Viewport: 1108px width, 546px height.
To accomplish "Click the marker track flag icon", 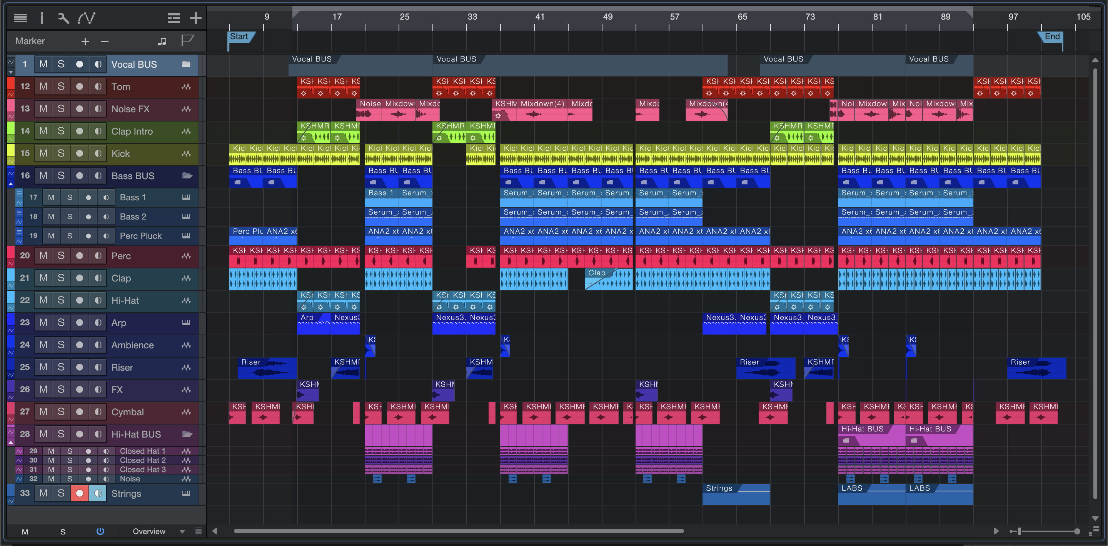I will 187,41.
